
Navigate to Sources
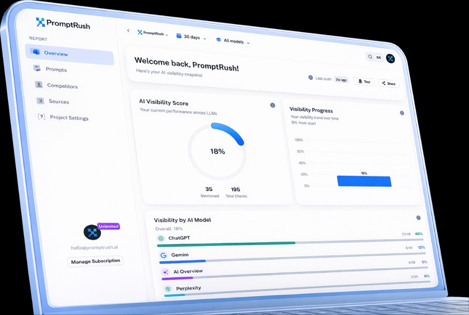point(59,102)
